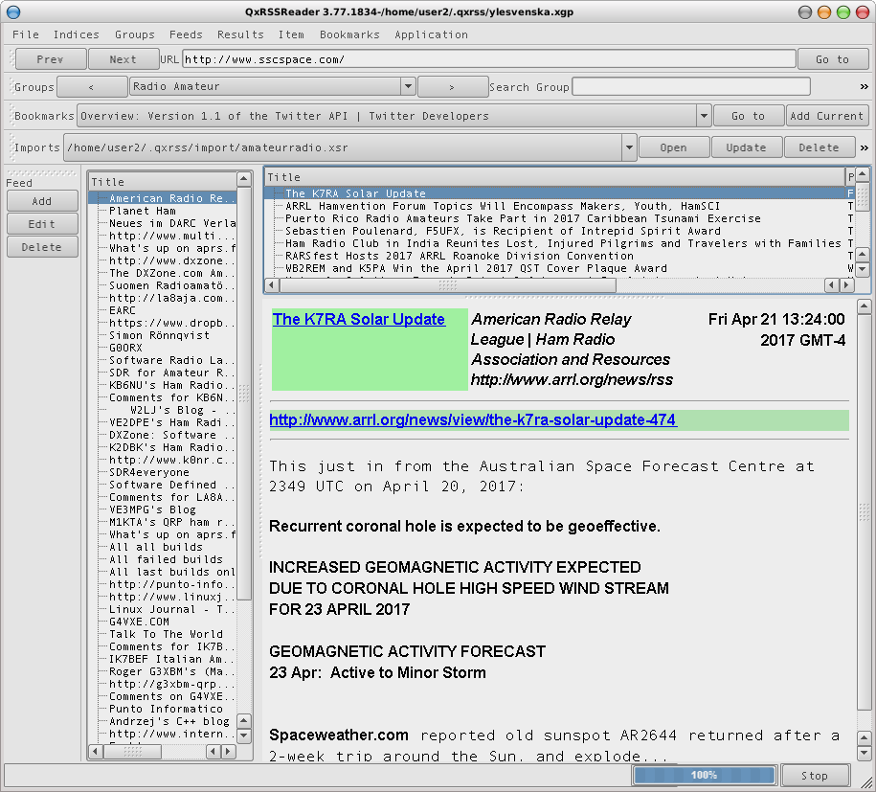Open the Imports file path dropdown
The height and width of the screenshot is (792, 876).
pyautogui.click(x=629, y=147)
